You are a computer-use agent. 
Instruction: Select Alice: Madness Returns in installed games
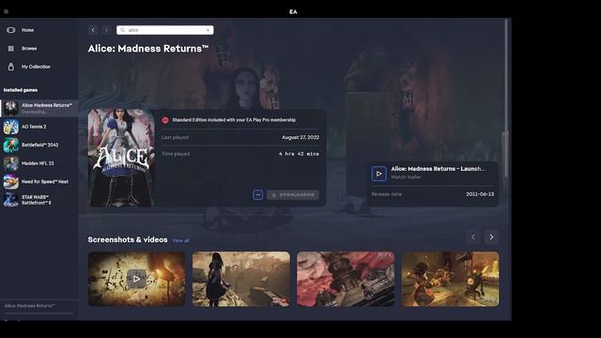point(39,108)
